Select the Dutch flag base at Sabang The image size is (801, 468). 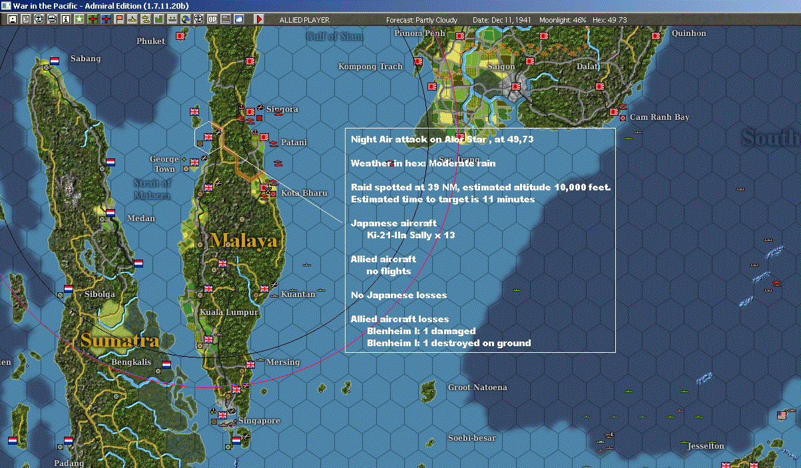pos(55,61)
